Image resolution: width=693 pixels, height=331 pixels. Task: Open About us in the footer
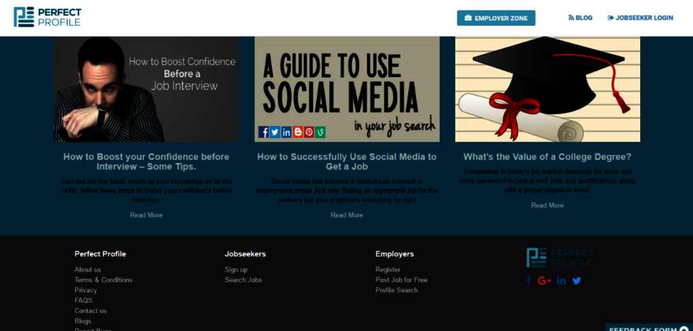pos(87,269)
